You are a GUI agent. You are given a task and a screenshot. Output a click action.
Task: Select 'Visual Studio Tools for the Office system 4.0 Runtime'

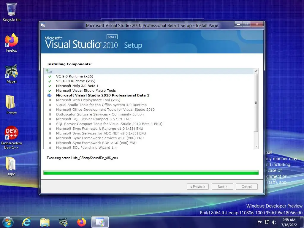101,105
